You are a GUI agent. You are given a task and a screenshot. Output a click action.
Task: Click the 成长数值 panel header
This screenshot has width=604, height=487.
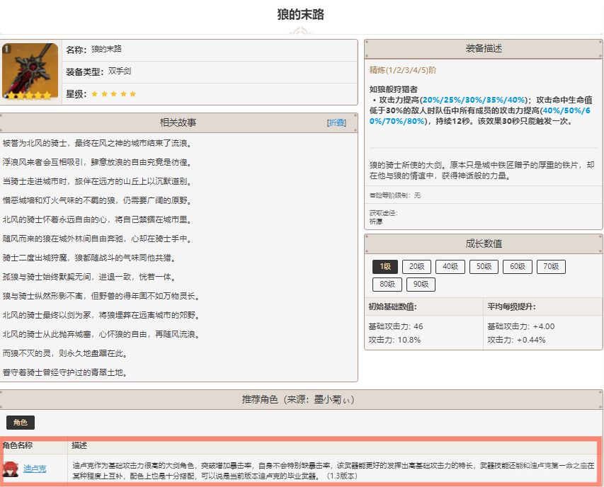click(x=484, y=243)
